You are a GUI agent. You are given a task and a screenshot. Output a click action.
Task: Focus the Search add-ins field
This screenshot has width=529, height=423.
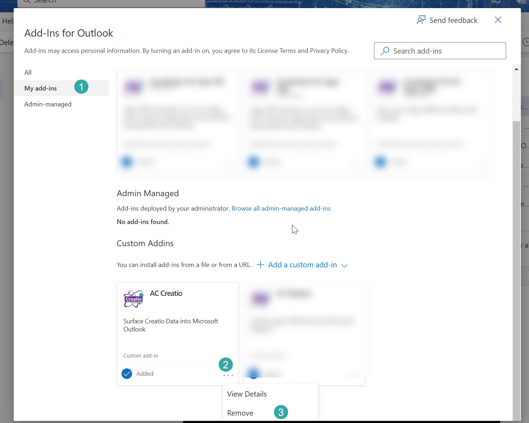tap(440, 51)
